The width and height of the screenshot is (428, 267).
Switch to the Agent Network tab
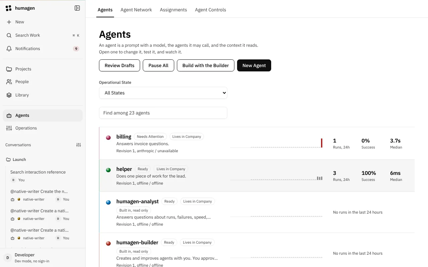136,10
